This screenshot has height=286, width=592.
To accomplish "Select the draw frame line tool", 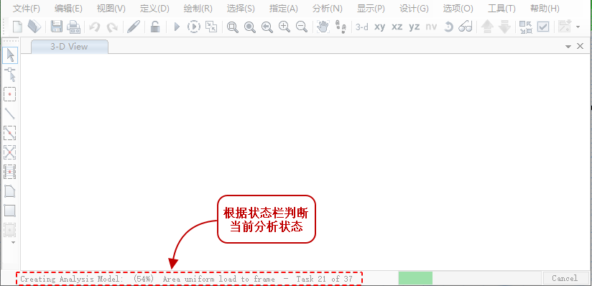I will [x=10, y=113].
